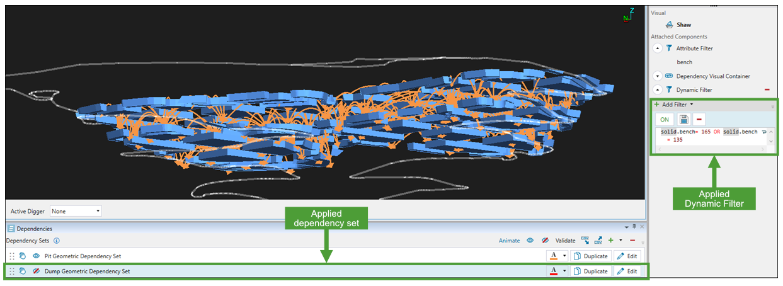The height and width of the screenshot is (286, 783).
Task: Pin the Dependencies panel
Action: pos(634,227)
